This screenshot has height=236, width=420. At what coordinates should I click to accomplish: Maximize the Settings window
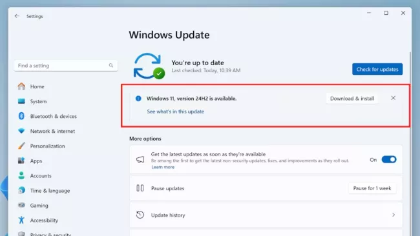[386, 13]
